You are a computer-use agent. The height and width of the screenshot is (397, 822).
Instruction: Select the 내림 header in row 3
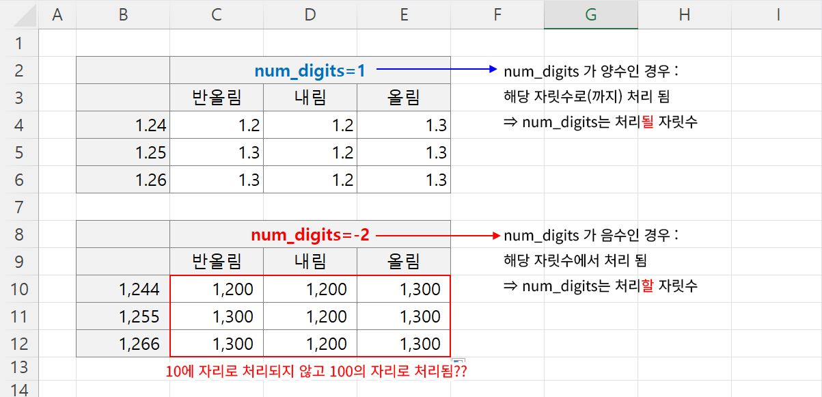[310, 98]
